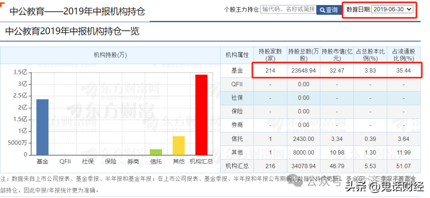The height and width of the screenshot is (198, 430).
Task: Click the 占总股本比例(%) column header
Action: (370, 55)
